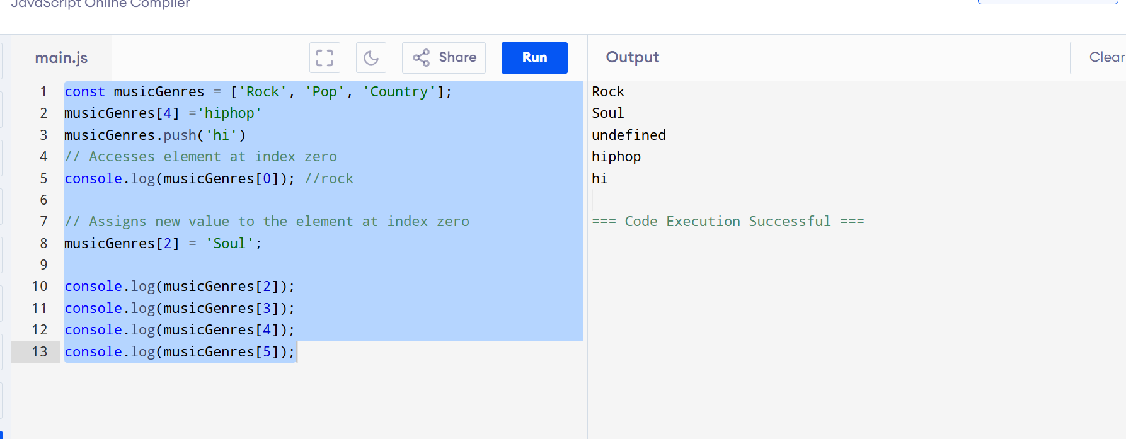This screenshot has height=439, width=1126.
Task: Click line number 13 in the gutter
Action: pyautogui.click(x=40, y=351)
